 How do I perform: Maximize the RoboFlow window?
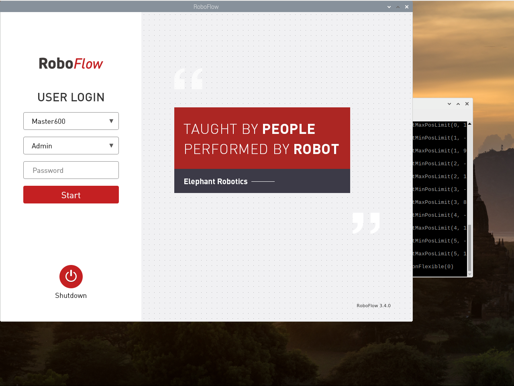398,7
